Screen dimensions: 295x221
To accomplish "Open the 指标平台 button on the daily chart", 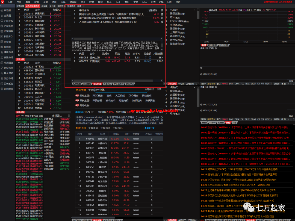I will [x=211, y=84].
